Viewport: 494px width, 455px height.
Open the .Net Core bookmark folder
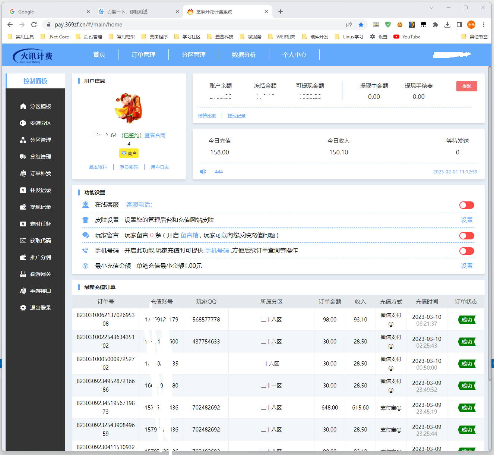(x=55, y=37)
